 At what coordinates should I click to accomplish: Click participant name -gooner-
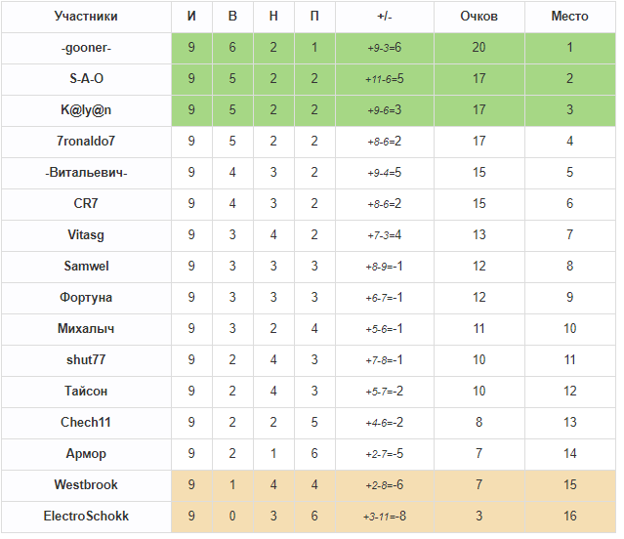click(86, 47)
